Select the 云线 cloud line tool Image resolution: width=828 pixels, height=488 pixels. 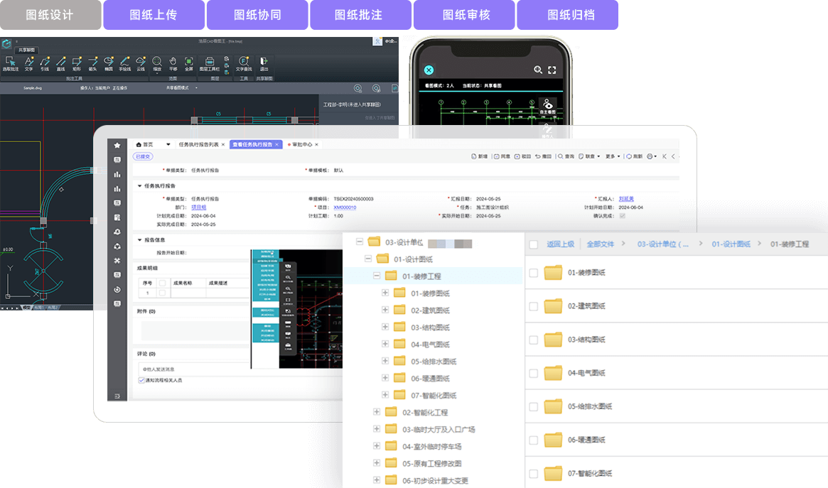140,63
